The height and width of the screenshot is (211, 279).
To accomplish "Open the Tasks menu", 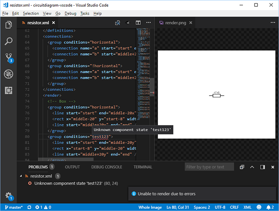I will pyautogui.click(x=85, y=13).
